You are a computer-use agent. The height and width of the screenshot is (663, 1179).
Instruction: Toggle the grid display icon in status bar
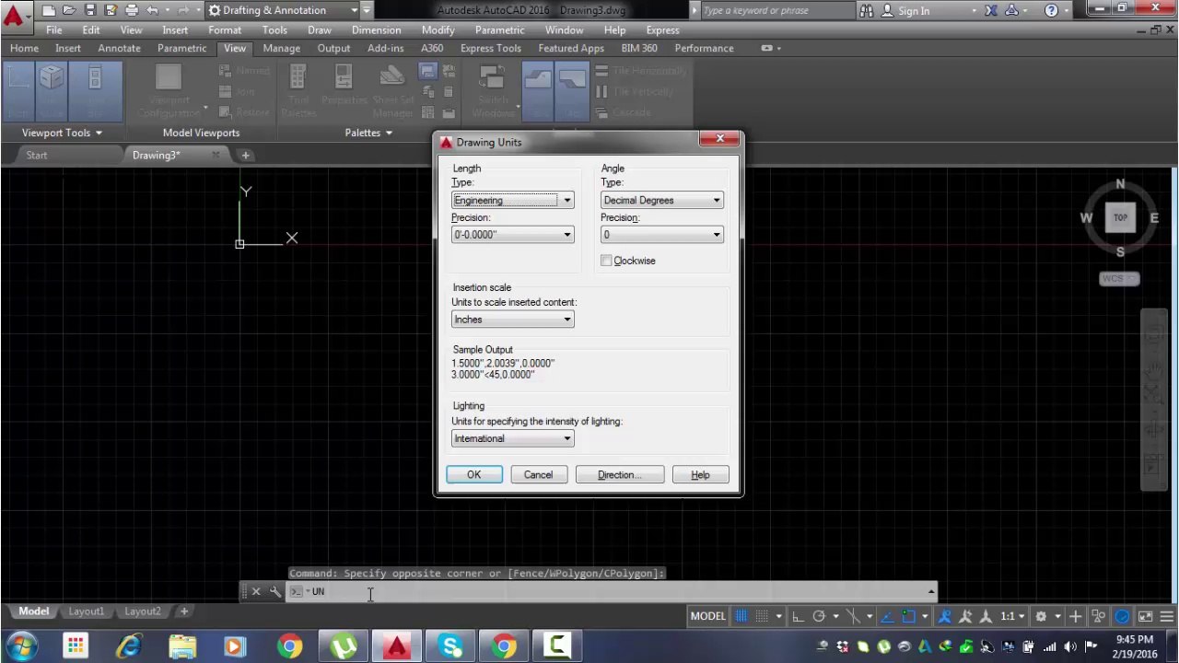point(741,616)
